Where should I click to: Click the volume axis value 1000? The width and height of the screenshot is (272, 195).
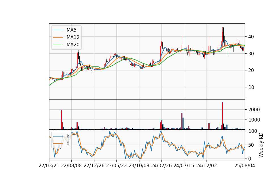click(254, 120)
